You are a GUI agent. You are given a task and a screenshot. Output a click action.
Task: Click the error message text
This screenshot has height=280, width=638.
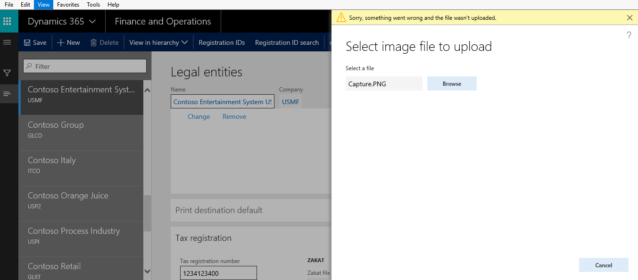[423, 18]
